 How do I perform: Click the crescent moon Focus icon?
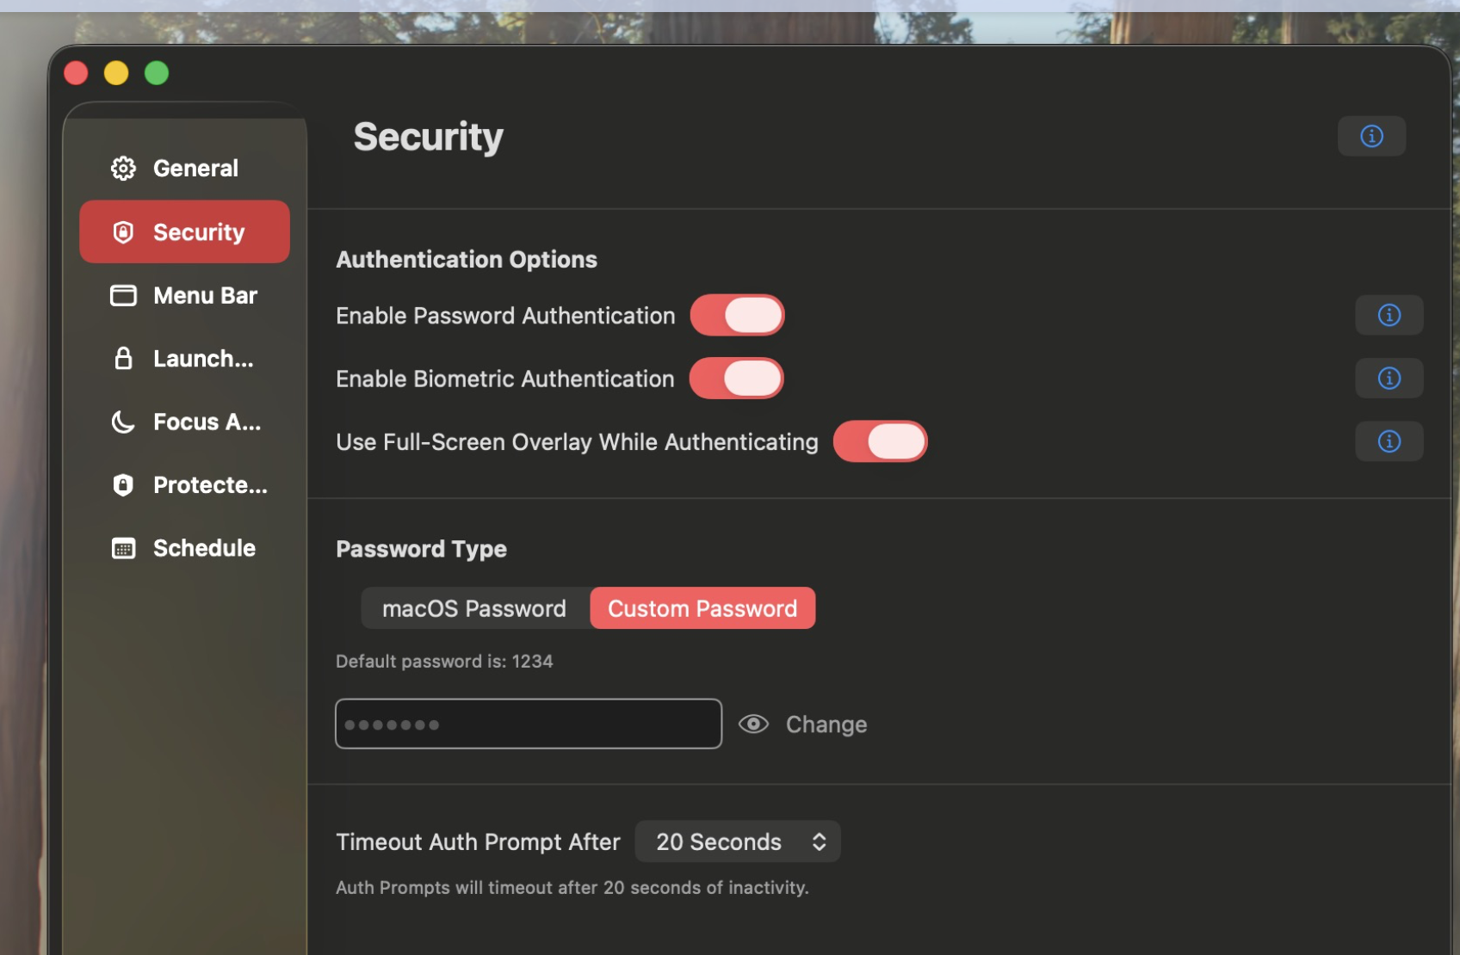[x=123, y=422]
